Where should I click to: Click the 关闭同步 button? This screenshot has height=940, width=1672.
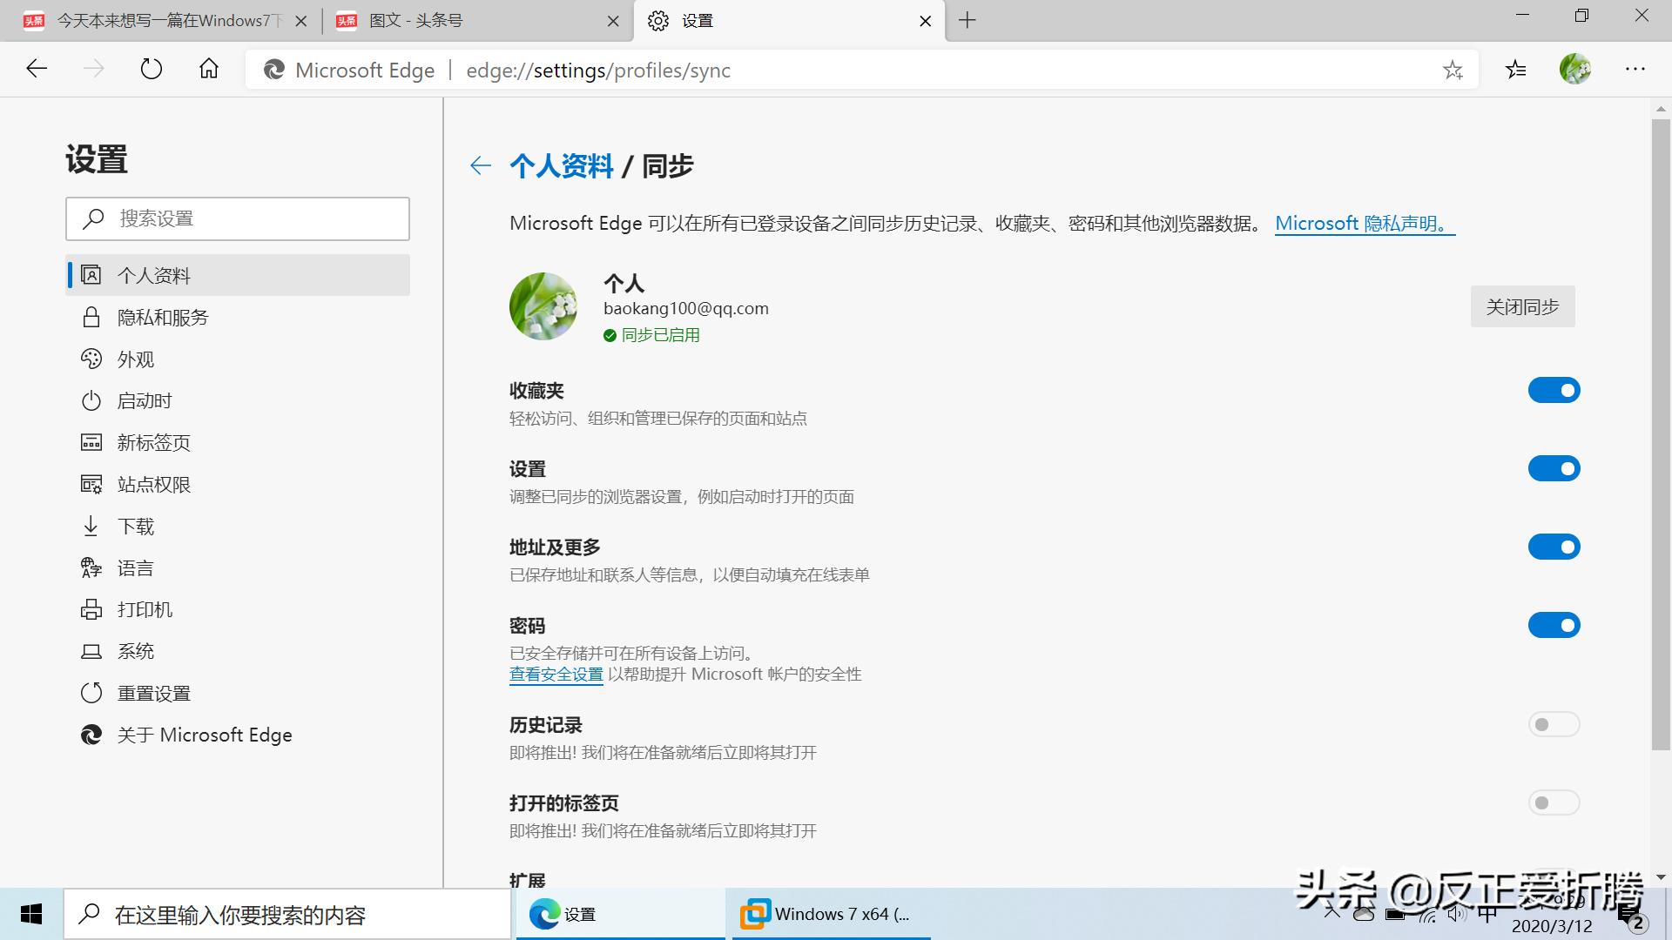tap(1521, 306)
